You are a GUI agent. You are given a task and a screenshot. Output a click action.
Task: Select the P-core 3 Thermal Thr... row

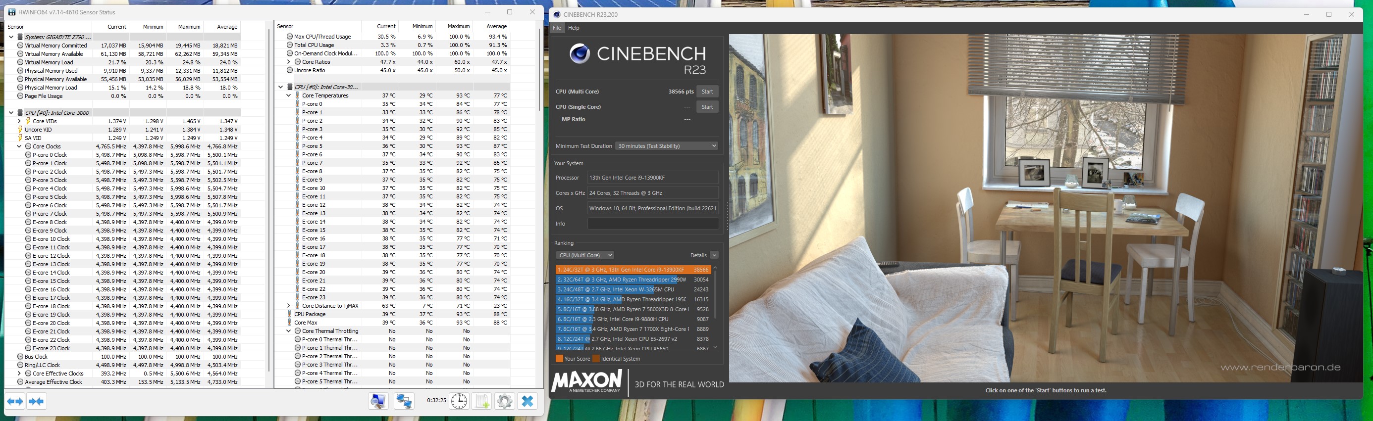coord(393,365)
